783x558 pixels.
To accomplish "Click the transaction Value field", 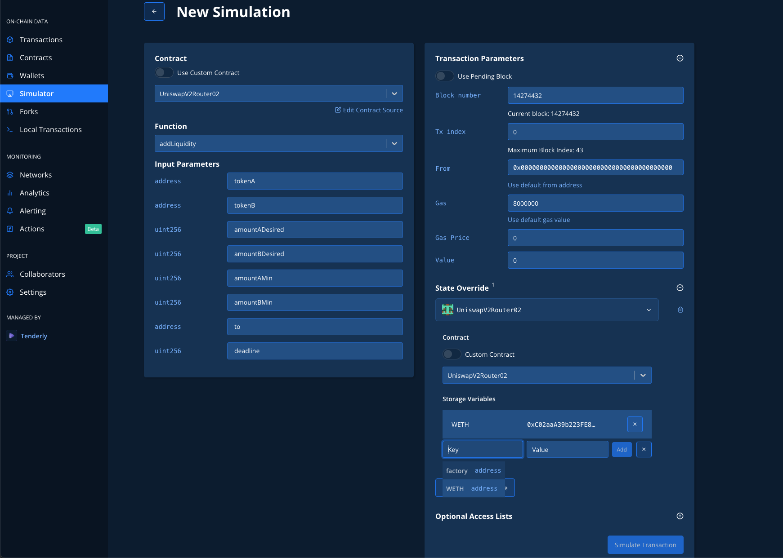I will pos(595,260).
